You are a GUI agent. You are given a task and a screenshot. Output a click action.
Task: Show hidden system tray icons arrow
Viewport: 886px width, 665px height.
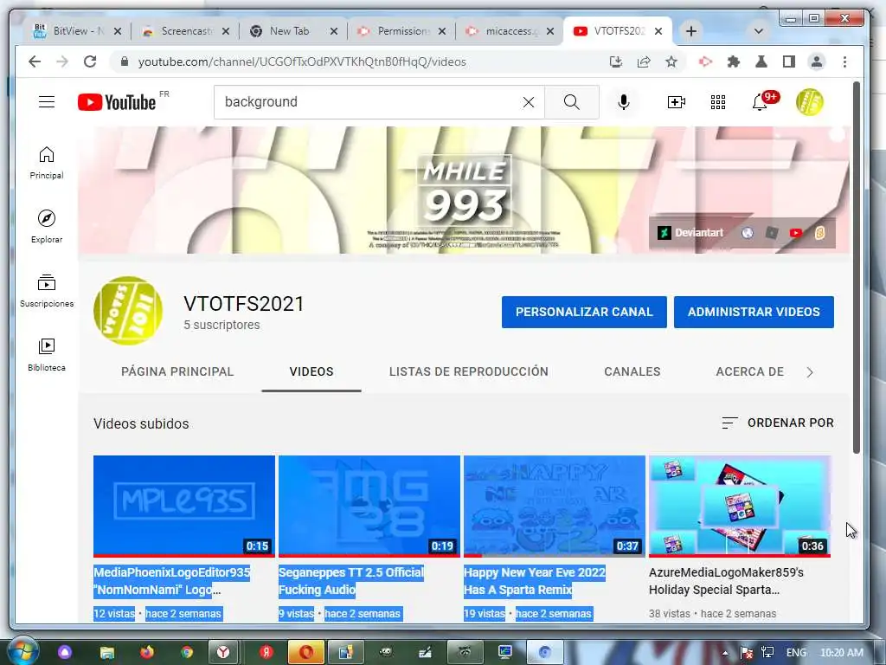coord(725,653)
